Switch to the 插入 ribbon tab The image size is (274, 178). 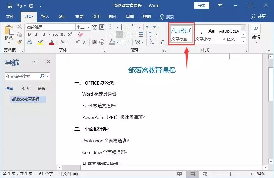pos(45,17)
